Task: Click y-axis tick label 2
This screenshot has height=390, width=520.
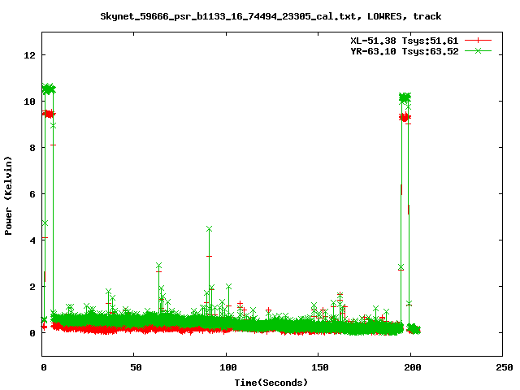Action: pos(32,287)
